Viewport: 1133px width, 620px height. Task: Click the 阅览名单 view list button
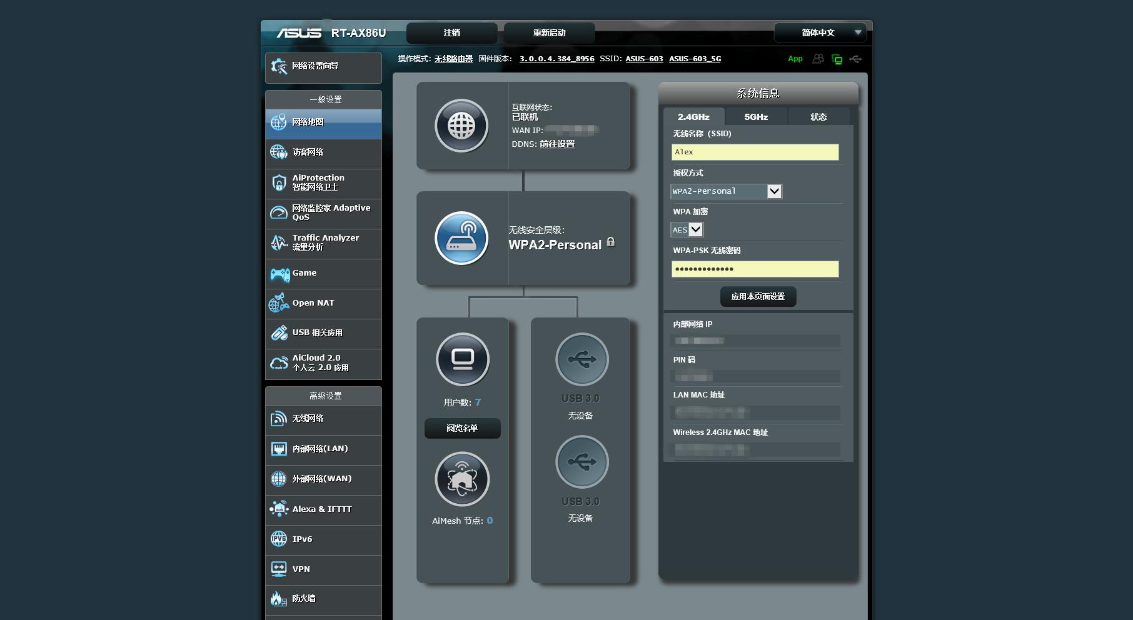coord(462,428)
